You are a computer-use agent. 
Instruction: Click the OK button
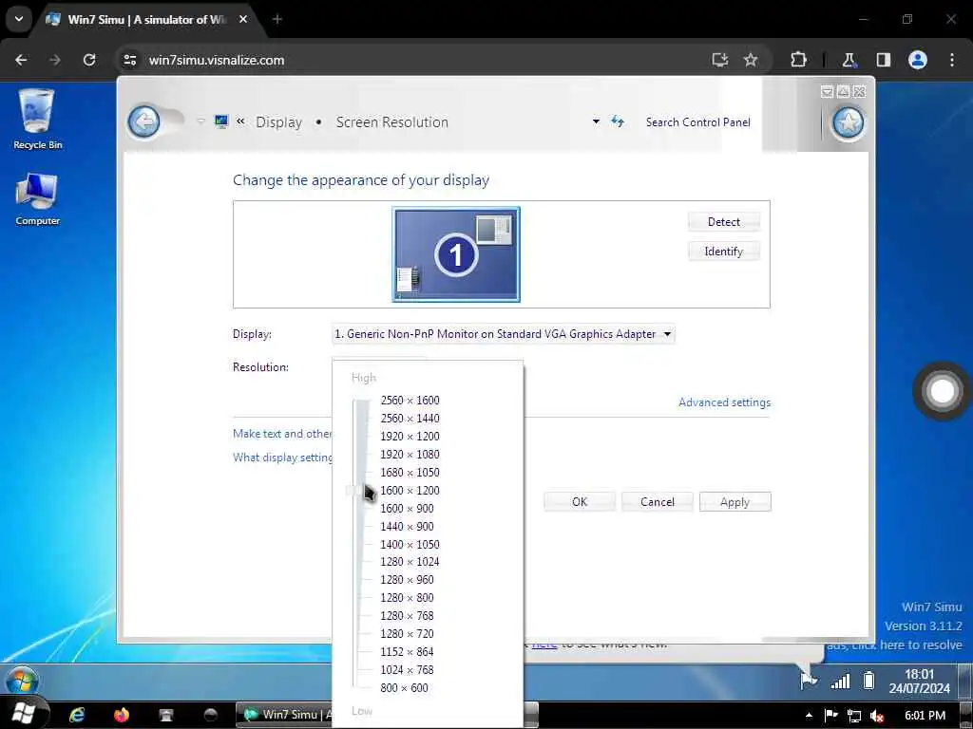point(580,501)
